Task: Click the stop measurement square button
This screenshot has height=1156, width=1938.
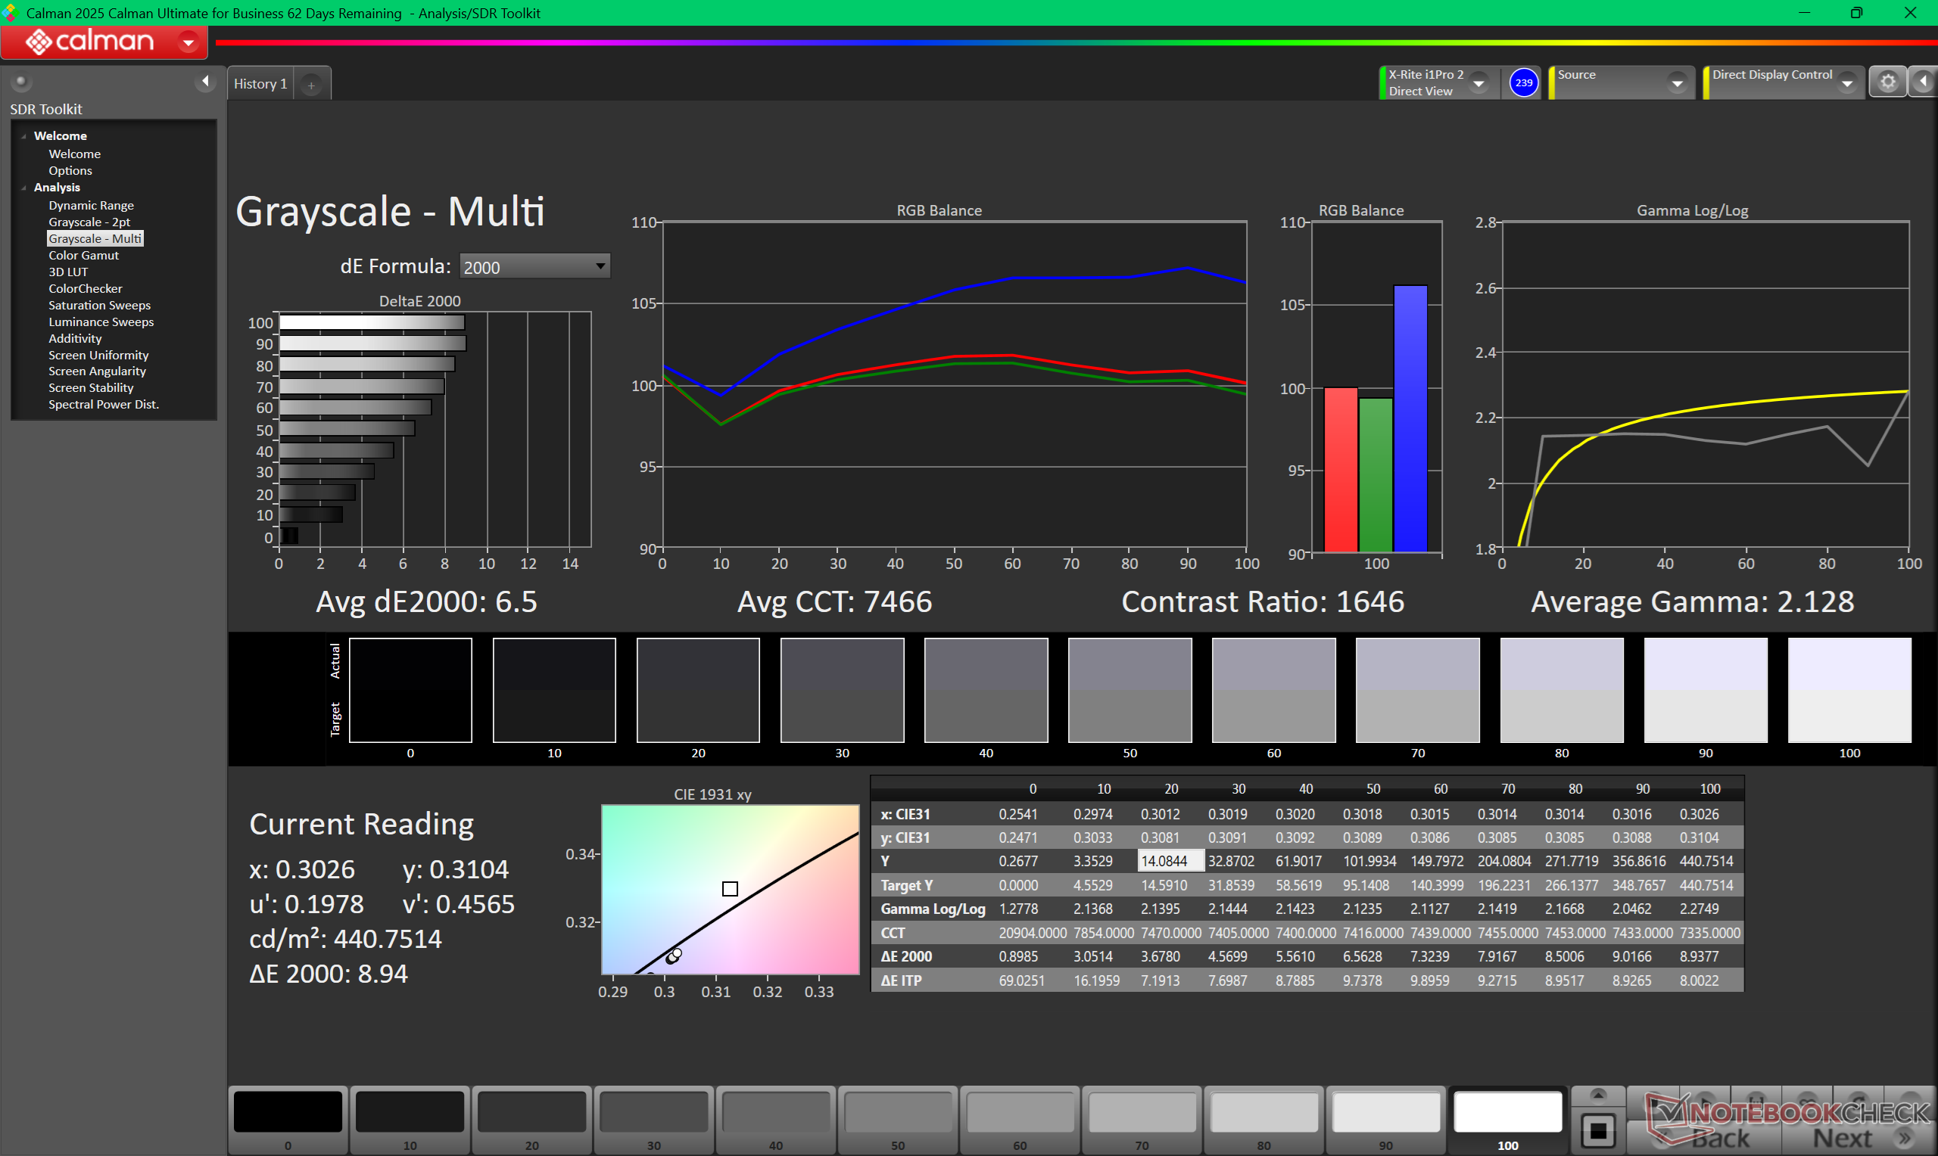Action: (1597, 1130)
